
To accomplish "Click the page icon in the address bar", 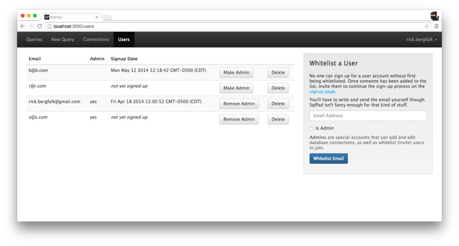I will (49, 26).
